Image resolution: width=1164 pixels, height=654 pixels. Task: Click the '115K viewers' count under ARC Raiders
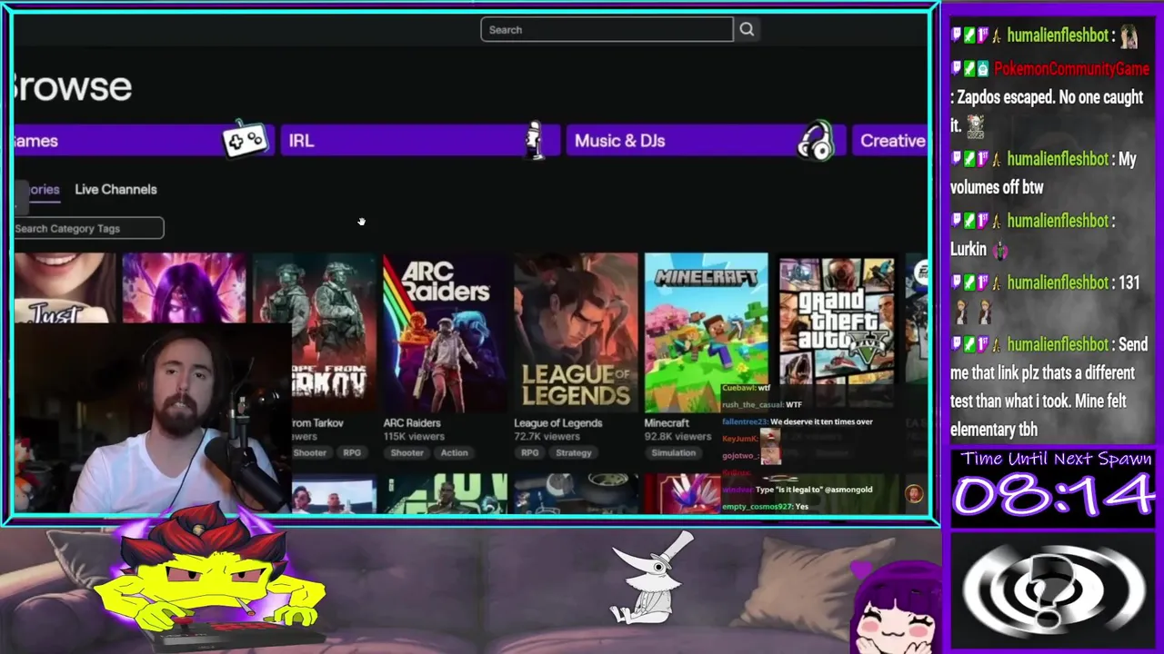(413, 437)
